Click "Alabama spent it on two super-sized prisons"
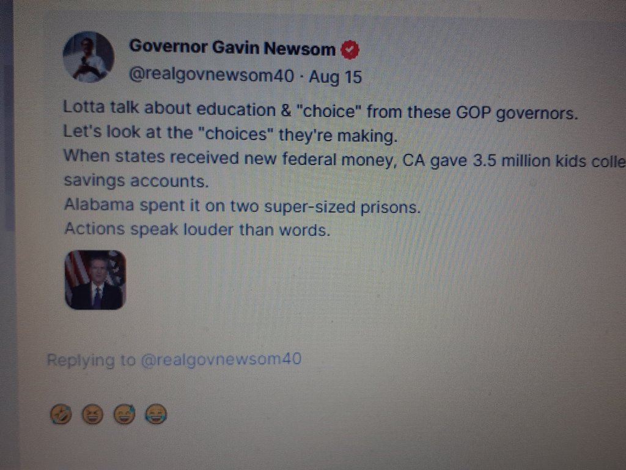Screen dimensions: 626x470 tap(242, 206)
